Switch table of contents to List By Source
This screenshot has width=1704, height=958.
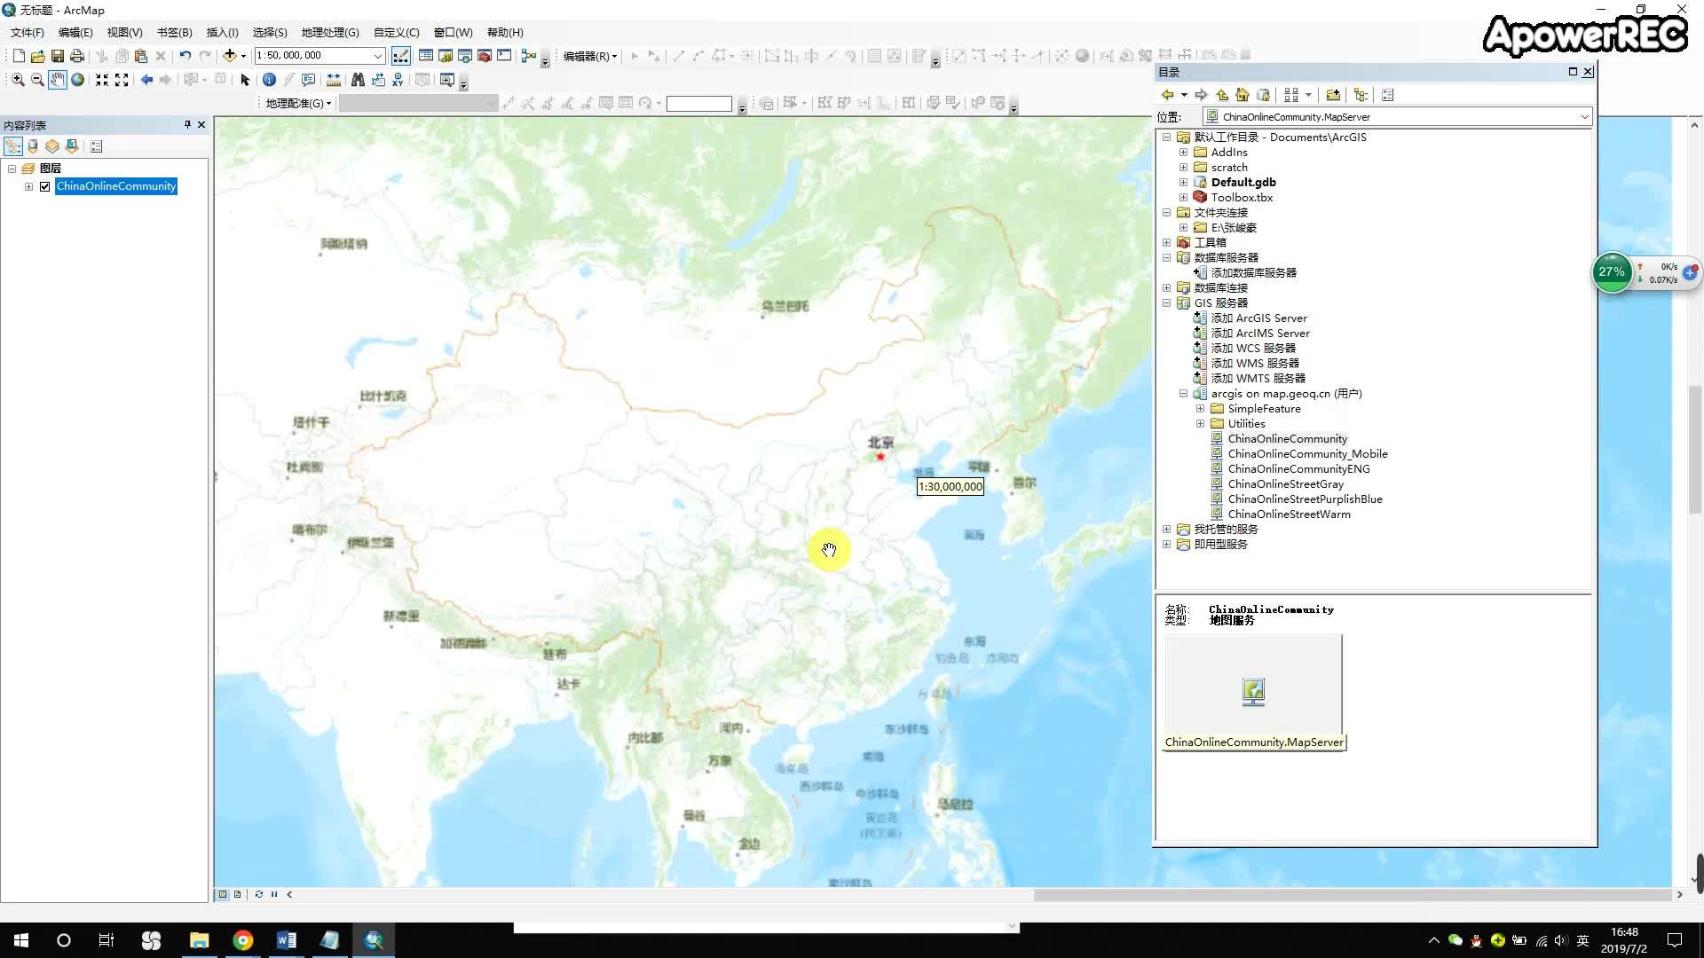[33, 146]
